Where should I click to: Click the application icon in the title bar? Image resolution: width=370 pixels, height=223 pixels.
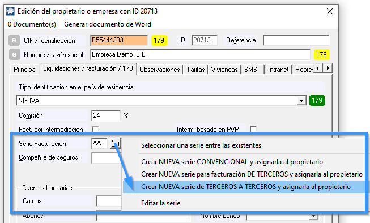(x=10, y=11)
